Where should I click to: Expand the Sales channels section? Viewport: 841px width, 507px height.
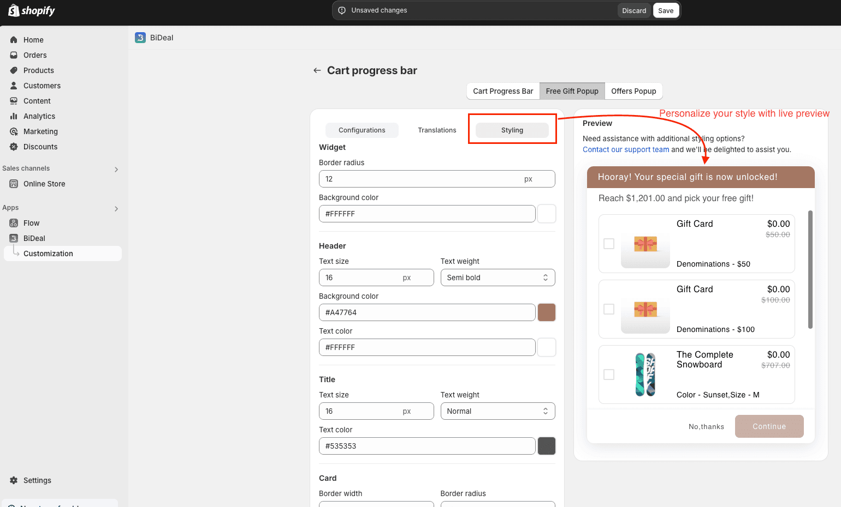point(116,169)
